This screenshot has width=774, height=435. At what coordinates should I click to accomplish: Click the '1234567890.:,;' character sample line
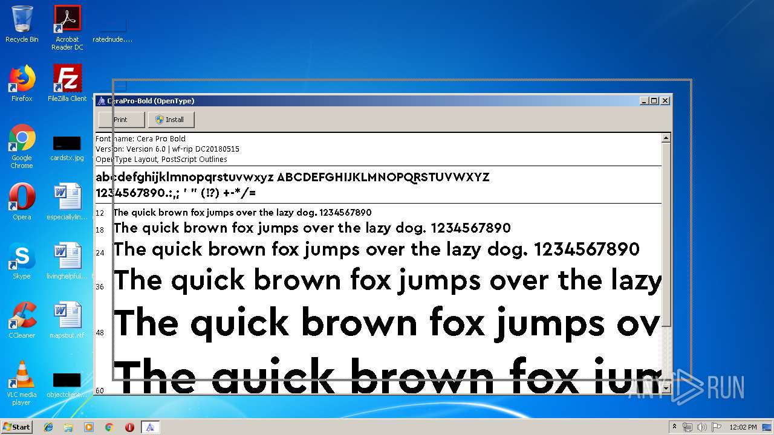pyautogui.click(x=176, y=193)
